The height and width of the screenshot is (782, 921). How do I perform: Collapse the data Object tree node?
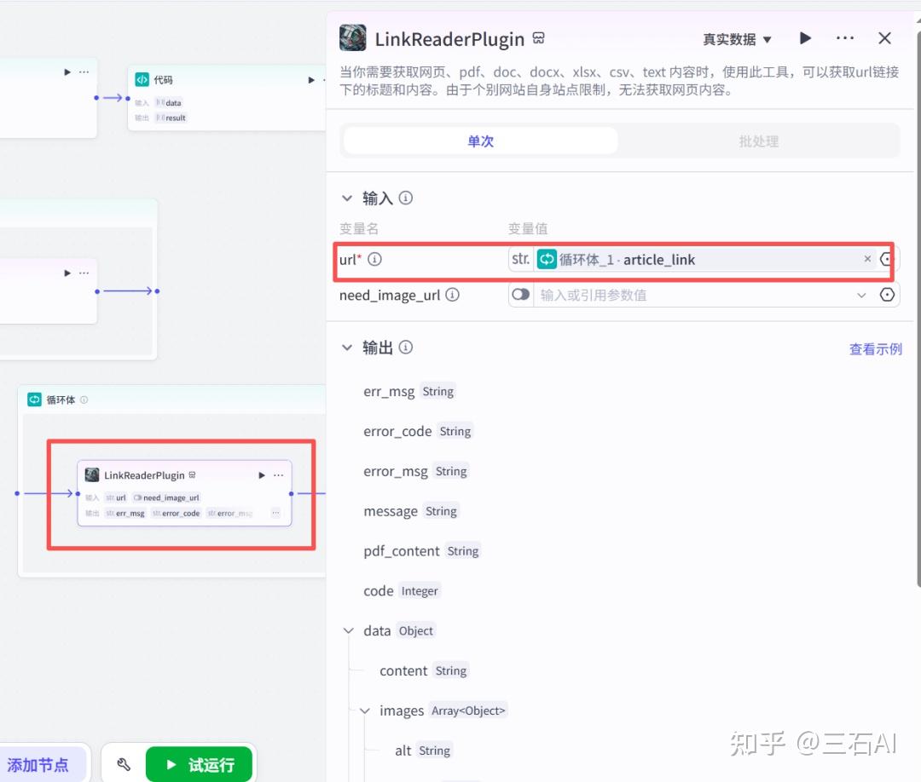pos(348,631)
